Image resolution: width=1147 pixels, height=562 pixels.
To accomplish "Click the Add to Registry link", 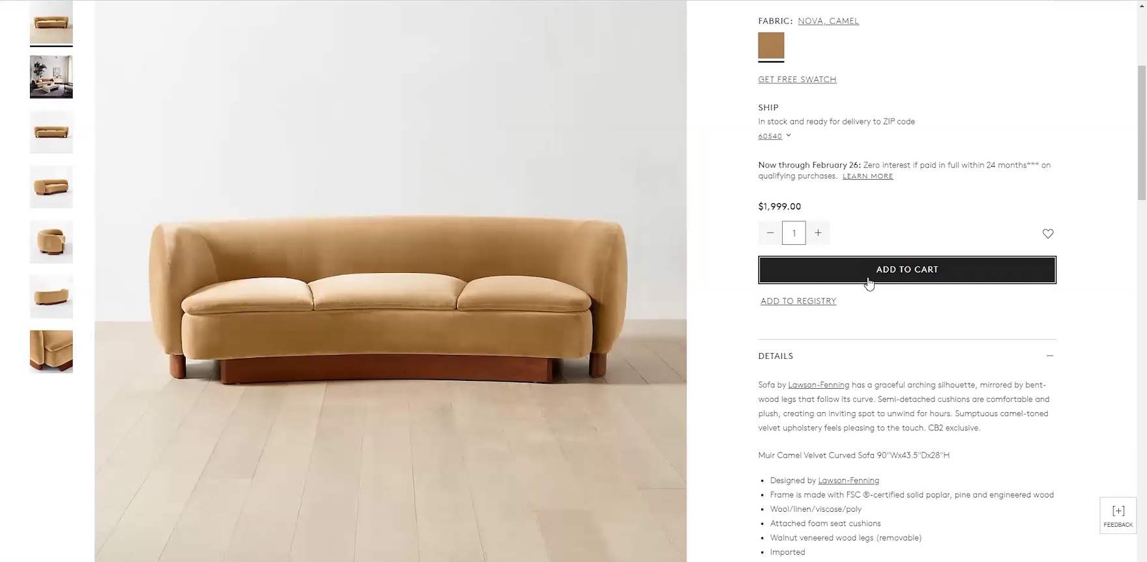I will (798, 301).
